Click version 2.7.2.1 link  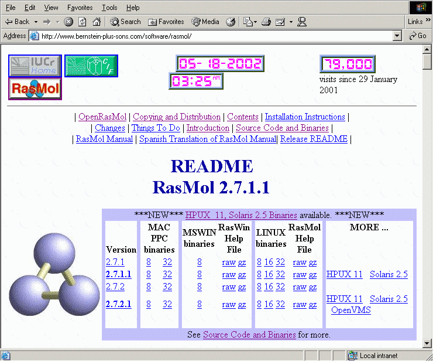(118, 304)
